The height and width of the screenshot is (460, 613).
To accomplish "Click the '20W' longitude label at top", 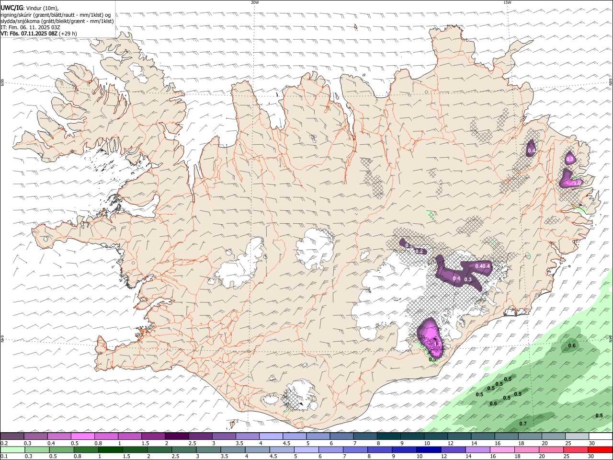I will point(255,2).
